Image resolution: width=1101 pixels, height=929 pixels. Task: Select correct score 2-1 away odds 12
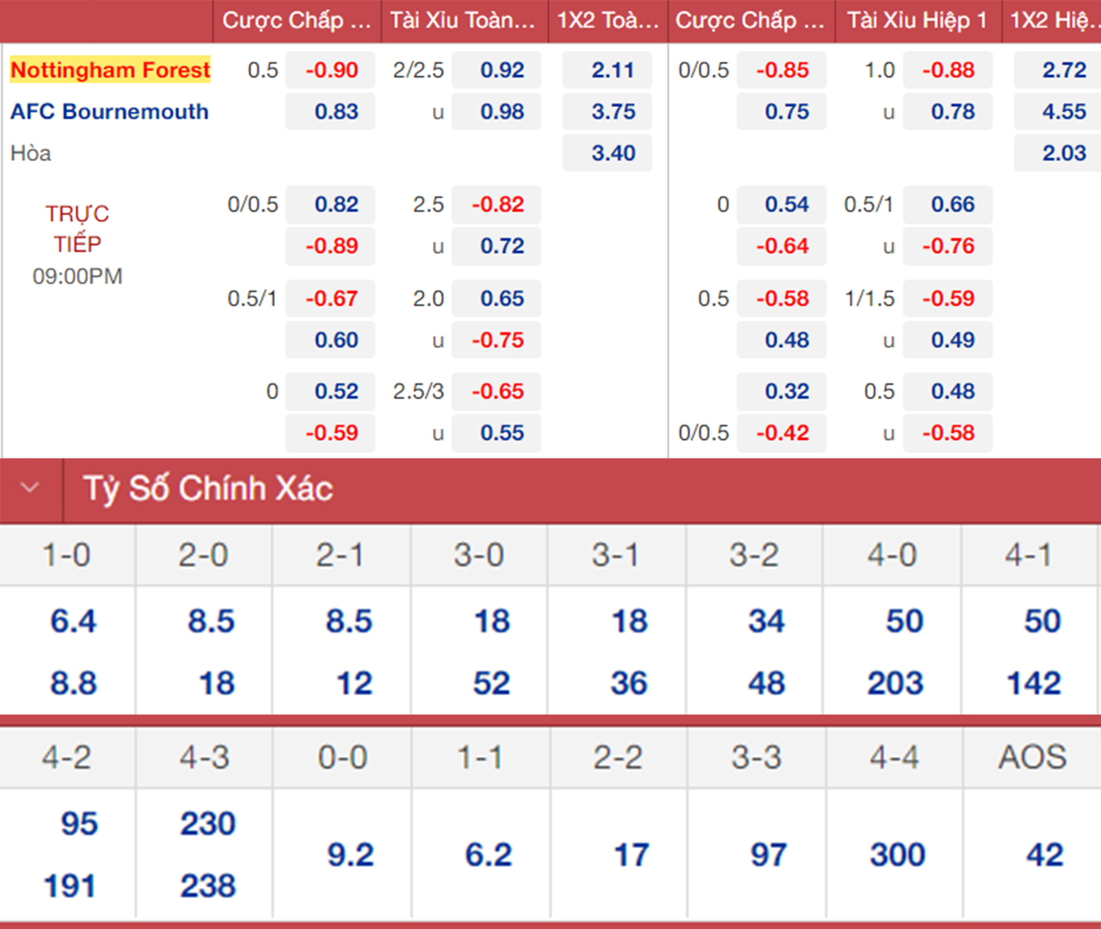354,684
